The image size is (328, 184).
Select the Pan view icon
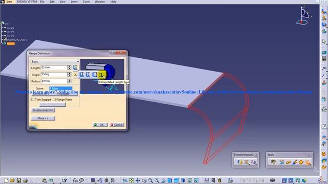[138, 180]
